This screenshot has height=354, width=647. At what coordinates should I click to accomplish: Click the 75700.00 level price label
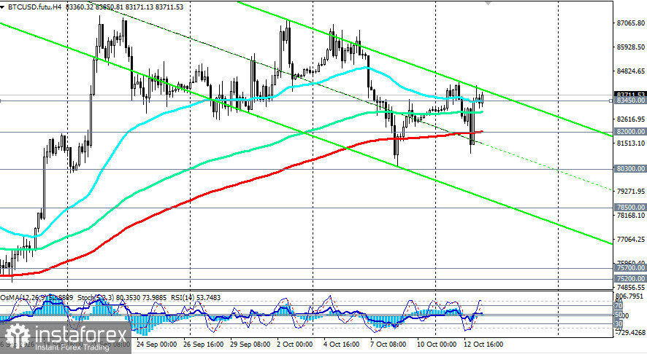tap(630, 268)
